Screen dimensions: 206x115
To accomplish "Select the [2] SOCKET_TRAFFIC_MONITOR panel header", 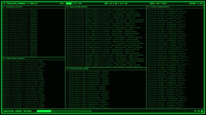I will coord(33,58).
